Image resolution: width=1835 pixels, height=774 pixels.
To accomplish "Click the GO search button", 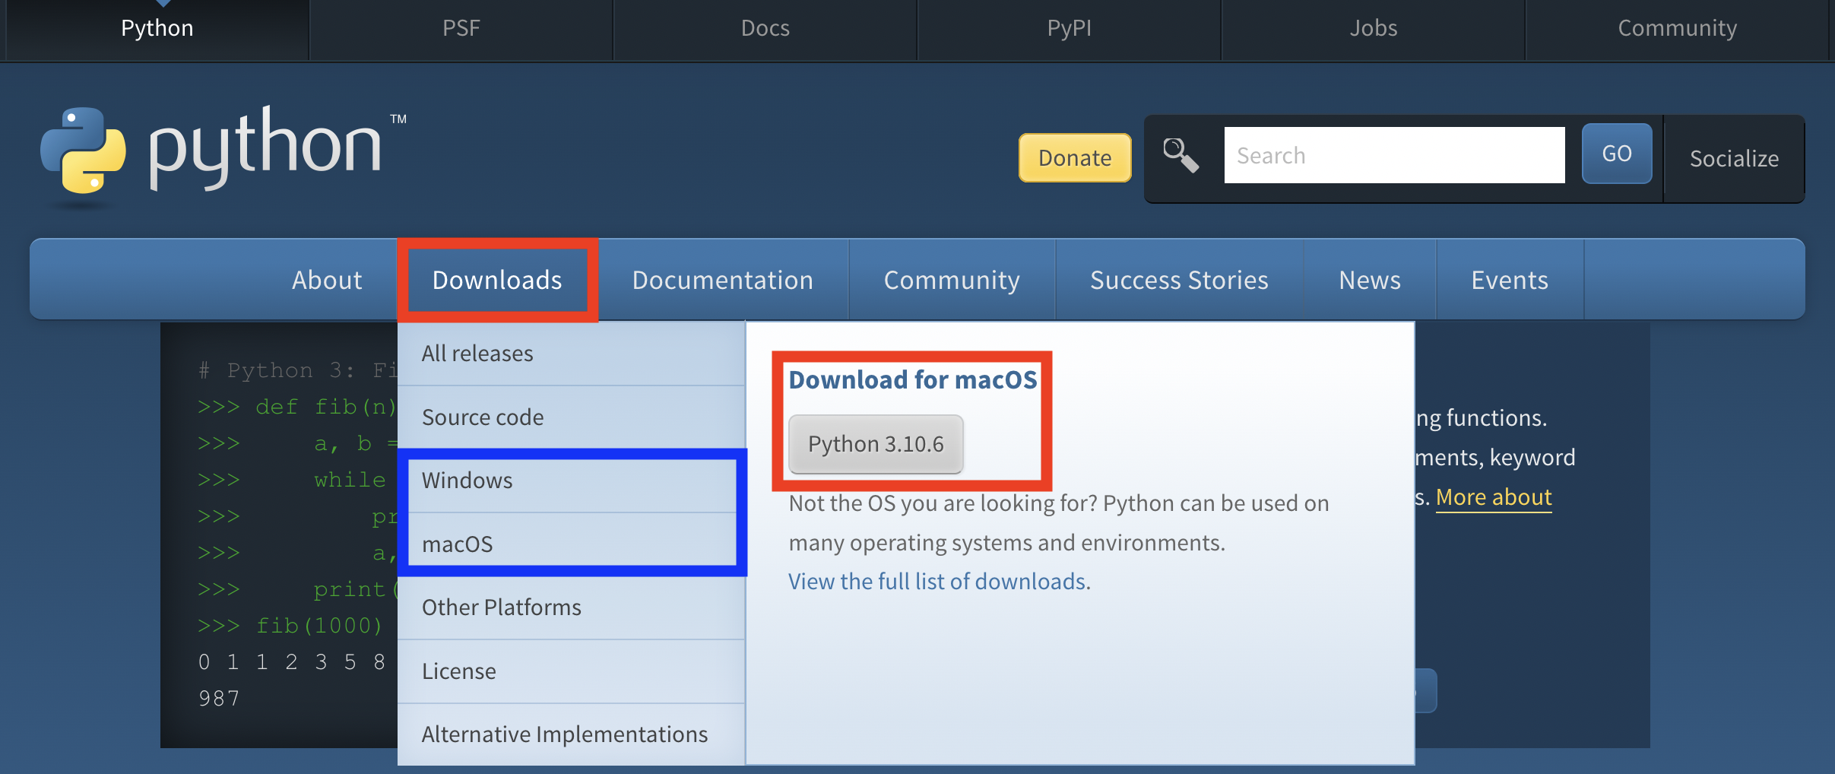I will click(1617, 154).
